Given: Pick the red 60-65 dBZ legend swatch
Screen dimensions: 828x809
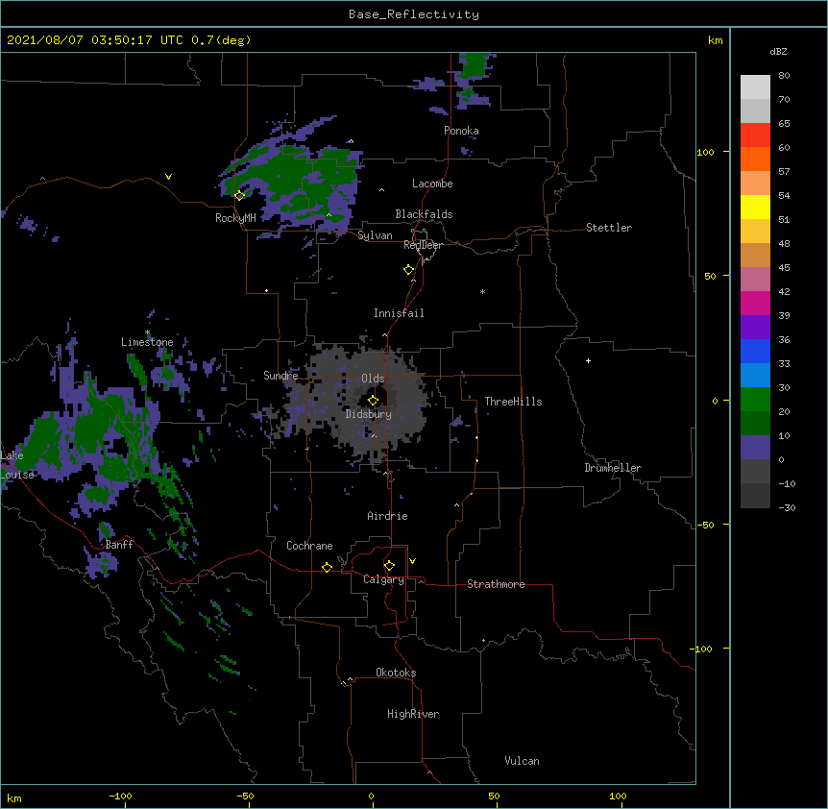Looking at the screenshot, I should (755, 135).
